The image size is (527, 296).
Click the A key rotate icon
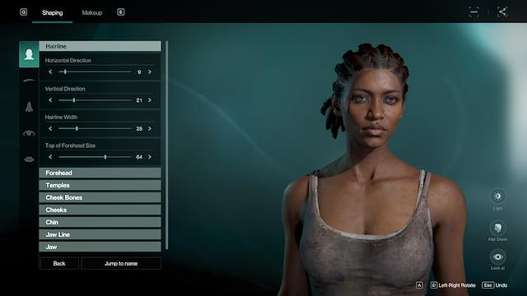tap(419, 285)
